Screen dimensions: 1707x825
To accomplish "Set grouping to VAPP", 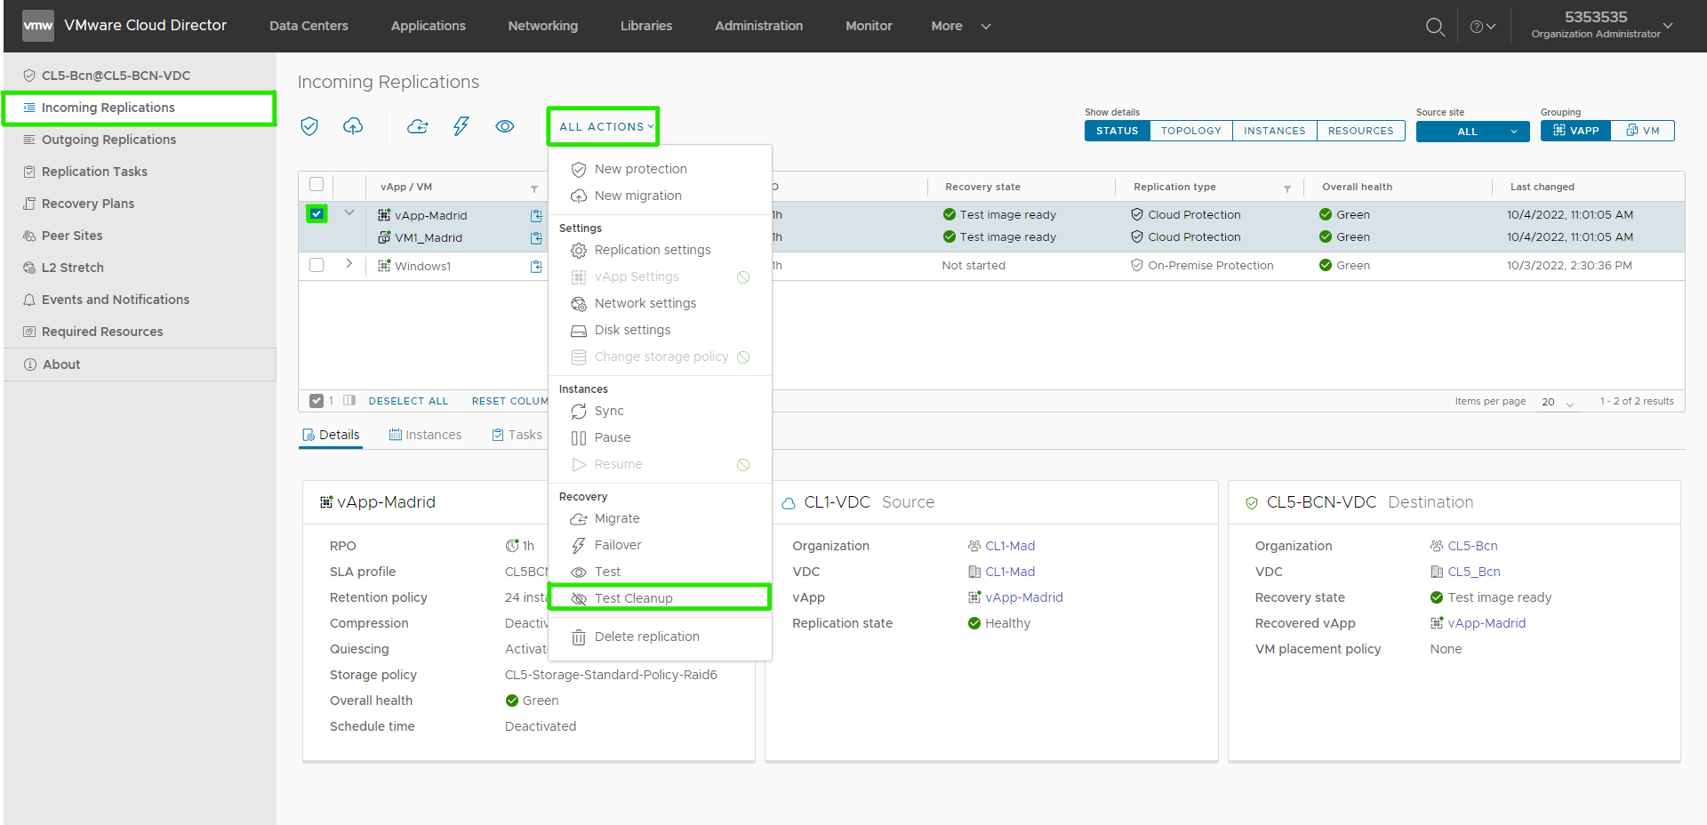I will 1575,131.
